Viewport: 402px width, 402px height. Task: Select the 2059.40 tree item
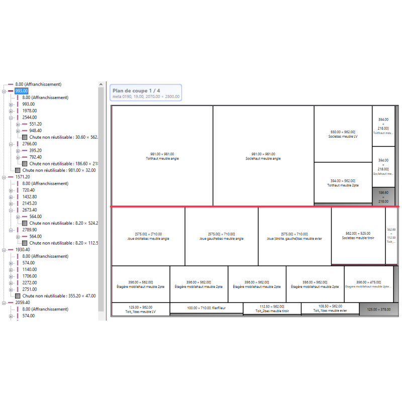click(x=23, y=303)
